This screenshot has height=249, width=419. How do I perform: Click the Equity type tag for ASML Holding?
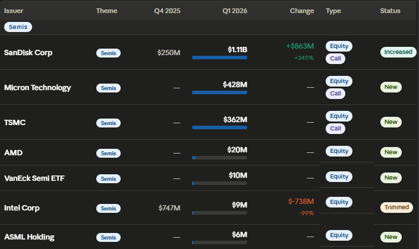tap(339, 235)
